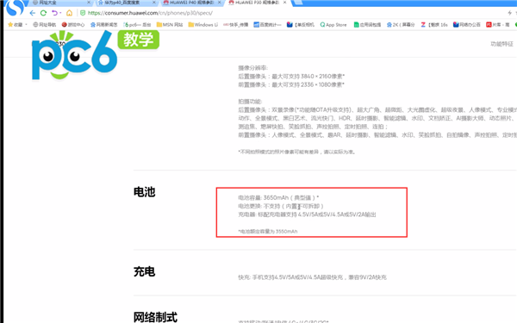The height and width of the screenshot is (323, 517).
Task: Open the 网络办公 bookmark
Action: [466, 25]
